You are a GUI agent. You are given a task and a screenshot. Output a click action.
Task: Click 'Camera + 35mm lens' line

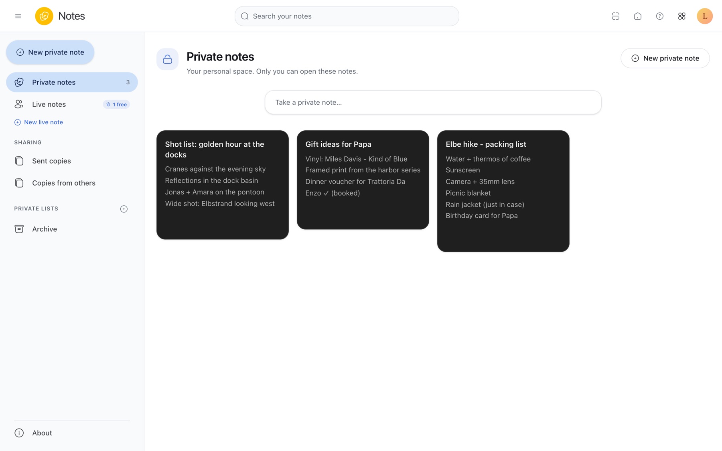pyautogui.click(x=480, y=182)
